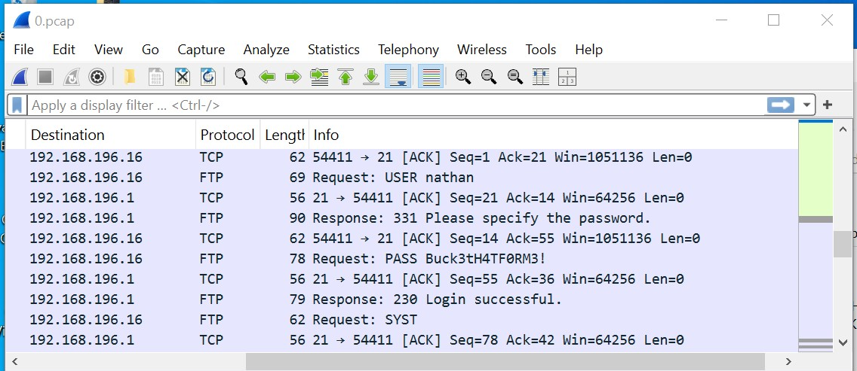Select ACK packet with Seq=14 Ack=55
Viewport: 857px width, 371px height.
click(x=401, y=239)
